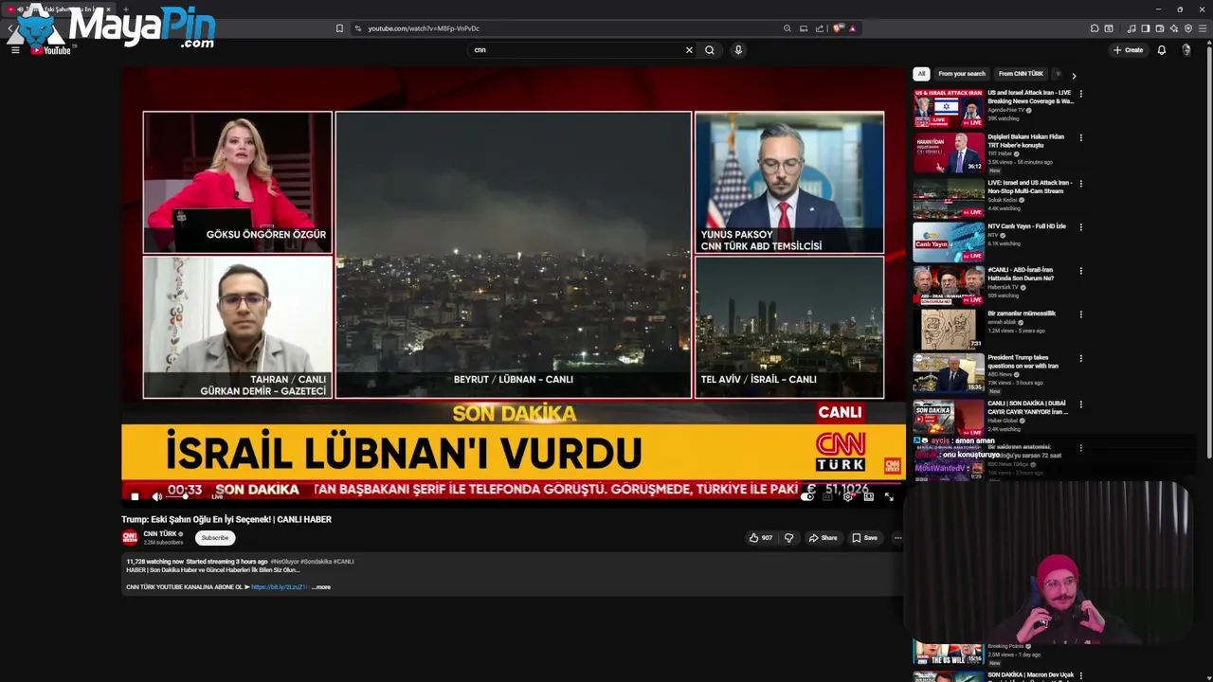The height and width of the screenshot is (682, 1213).
Task: Subscribe to the CNN TÜRK channel
Action: 215,538
